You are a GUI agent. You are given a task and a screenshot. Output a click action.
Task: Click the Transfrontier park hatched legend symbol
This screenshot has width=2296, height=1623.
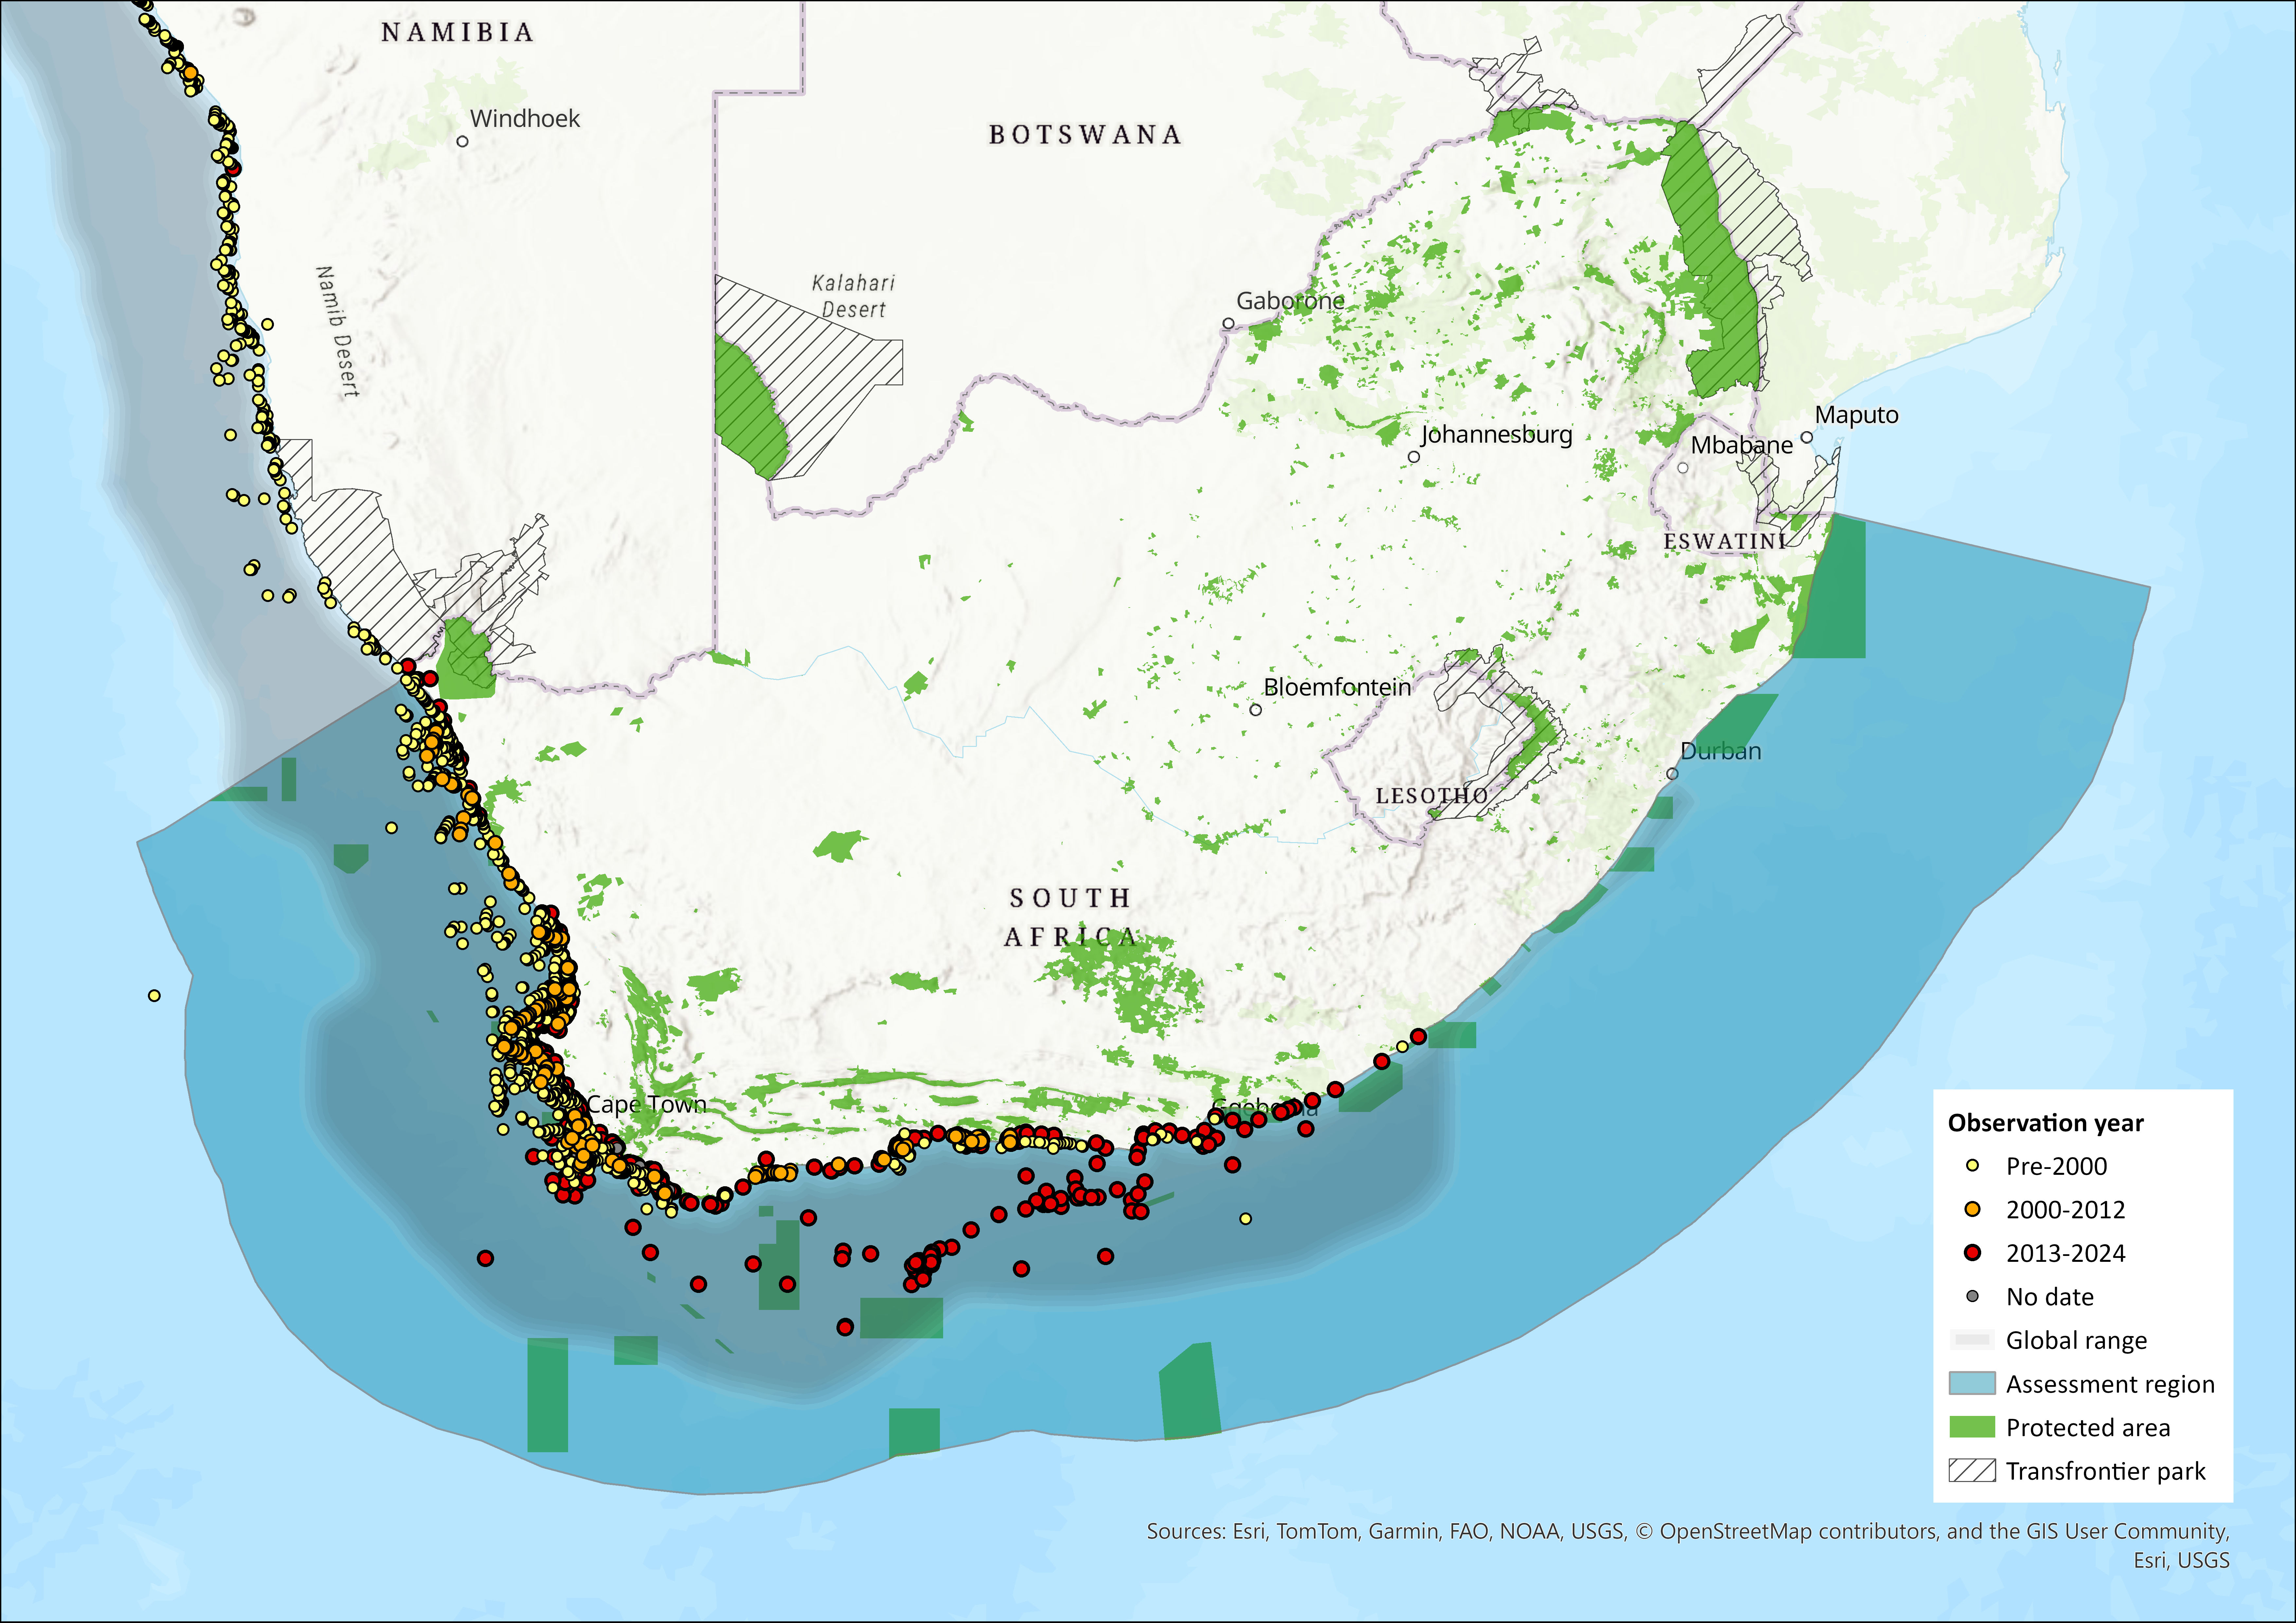point(1972,1470)
